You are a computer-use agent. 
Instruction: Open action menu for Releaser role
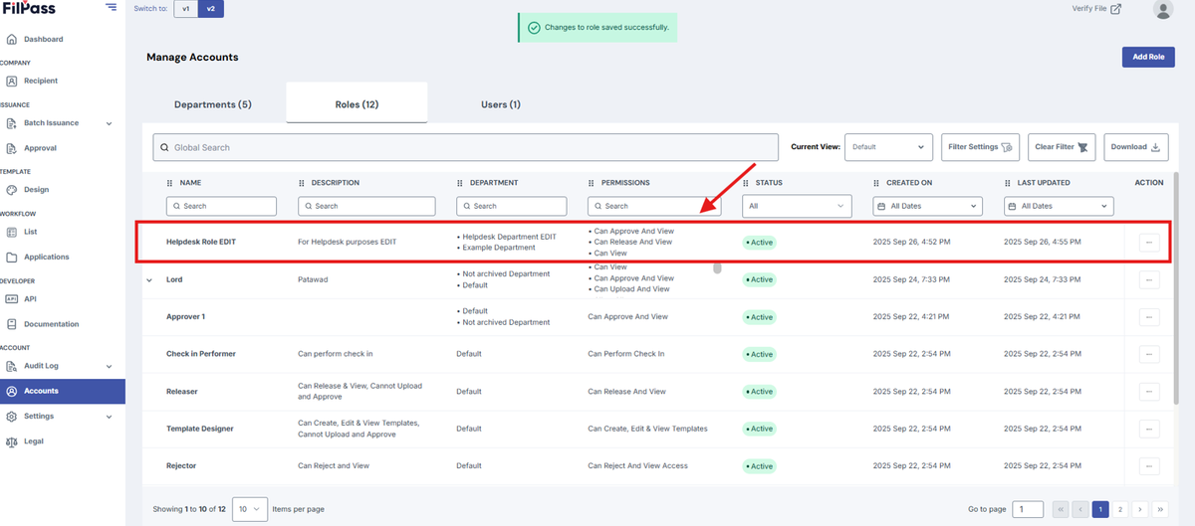(1149, 392)
